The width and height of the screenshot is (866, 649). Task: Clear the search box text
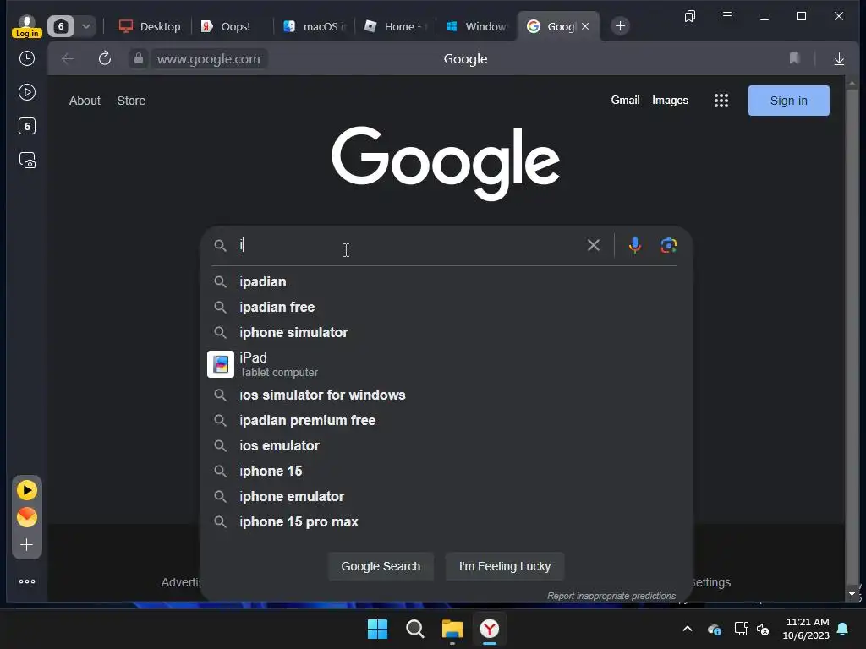point(594,245)
